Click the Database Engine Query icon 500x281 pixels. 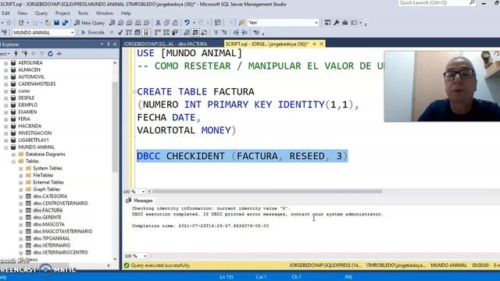pyautogui.click(x=112, y=23)
